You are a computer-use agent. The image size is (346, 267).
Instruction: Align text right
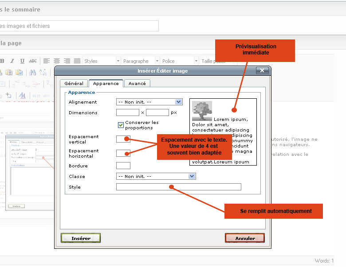pyautogui.click(x=67, y=61)
